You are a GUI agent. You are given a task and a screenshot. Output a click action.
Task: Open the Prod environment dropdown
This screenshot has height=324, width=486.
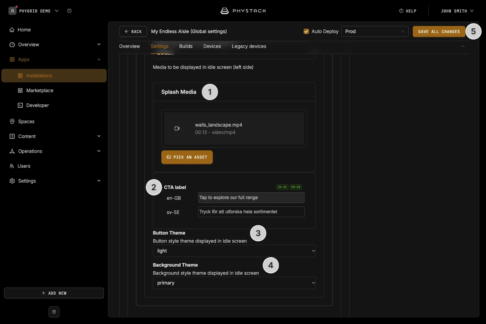pyautogui.click(x=375, y=31)
